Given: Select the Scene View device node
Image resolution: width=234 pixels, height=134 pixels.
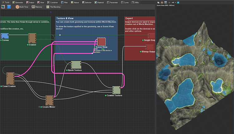Looking at the screenshot, I should pos(101,41).
